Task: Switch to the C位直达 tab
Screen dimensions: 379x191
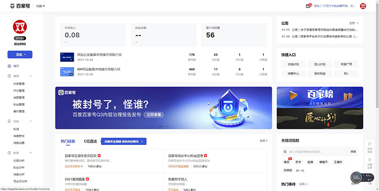Action: pos(90,141)
